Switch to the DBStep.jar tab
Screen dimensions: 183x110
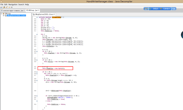(x=33, y=10)
